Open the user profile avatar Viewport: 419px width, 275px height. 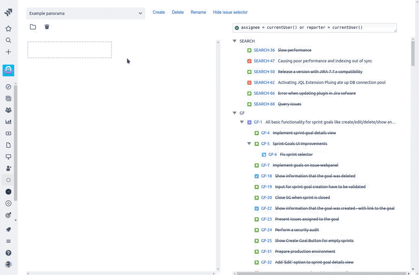tap(8, 264)
